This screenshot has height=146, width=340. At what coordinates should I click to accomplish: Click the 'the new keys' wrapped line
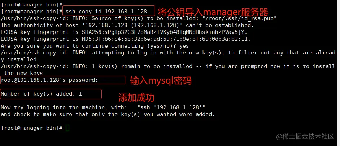[23, 73]
